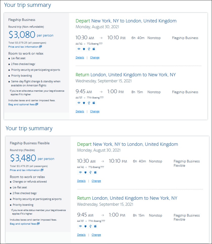
Task: Click entertainment icon on $3,080 fare return flight
Action: [x=94, y=103]
